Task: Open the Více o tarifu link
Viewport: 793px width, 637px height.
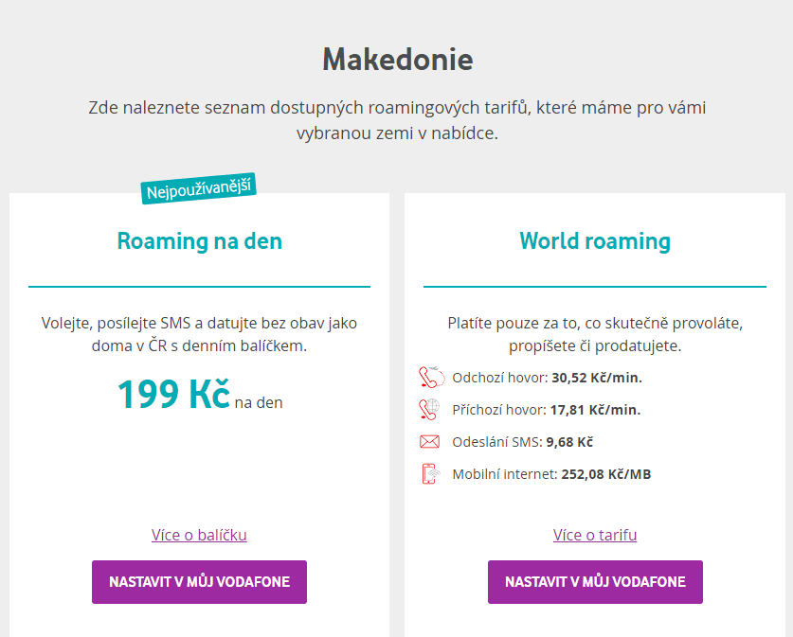Action: tap(595, 535)
